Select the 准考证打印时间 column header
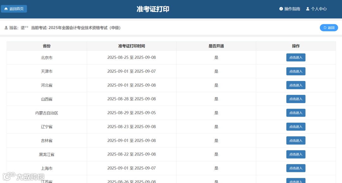342x183 pixels. (131, 46)
